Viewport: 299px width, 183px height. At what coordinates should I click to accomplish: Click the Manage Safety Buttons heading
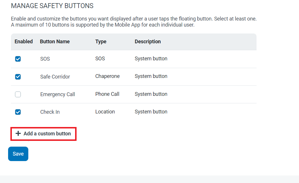pos(52,6)
